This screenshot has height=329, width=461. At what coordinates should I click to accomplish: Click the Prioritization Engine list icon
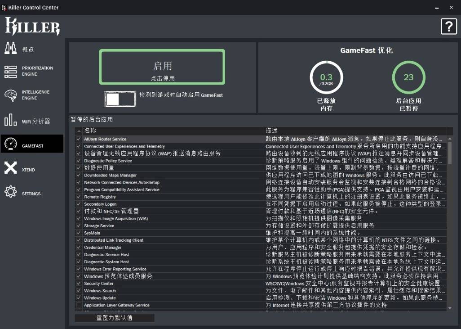click(11, 72)
